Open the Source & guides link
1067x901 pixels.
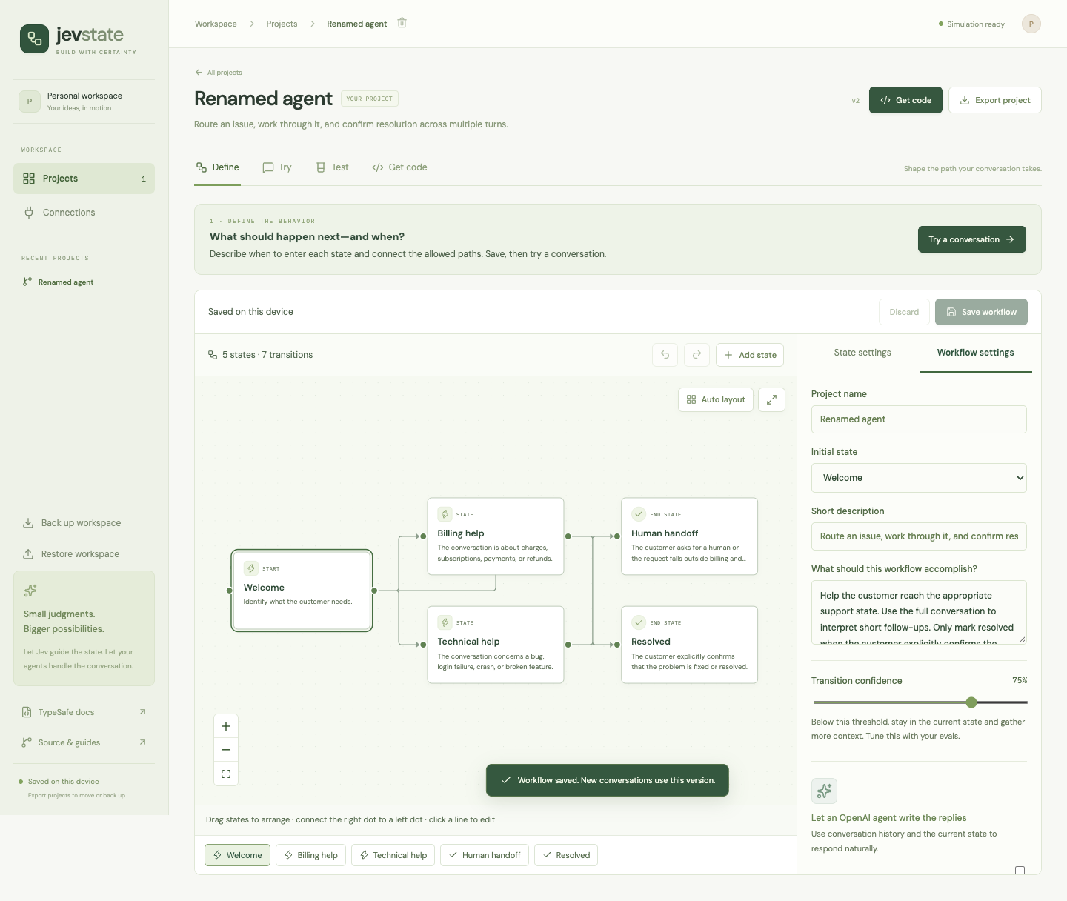tap(84, 742)
